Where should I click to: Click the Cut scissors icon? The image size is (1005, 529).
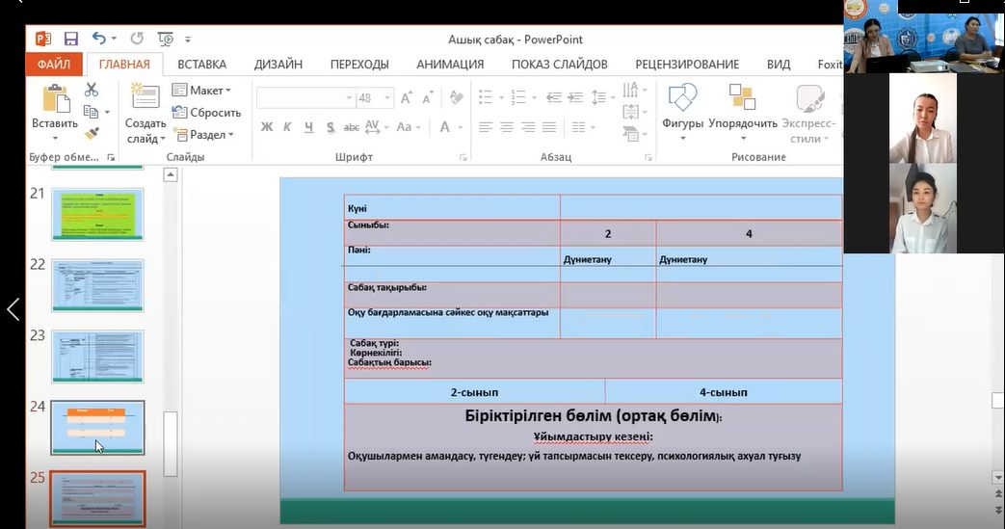(92, 90)
